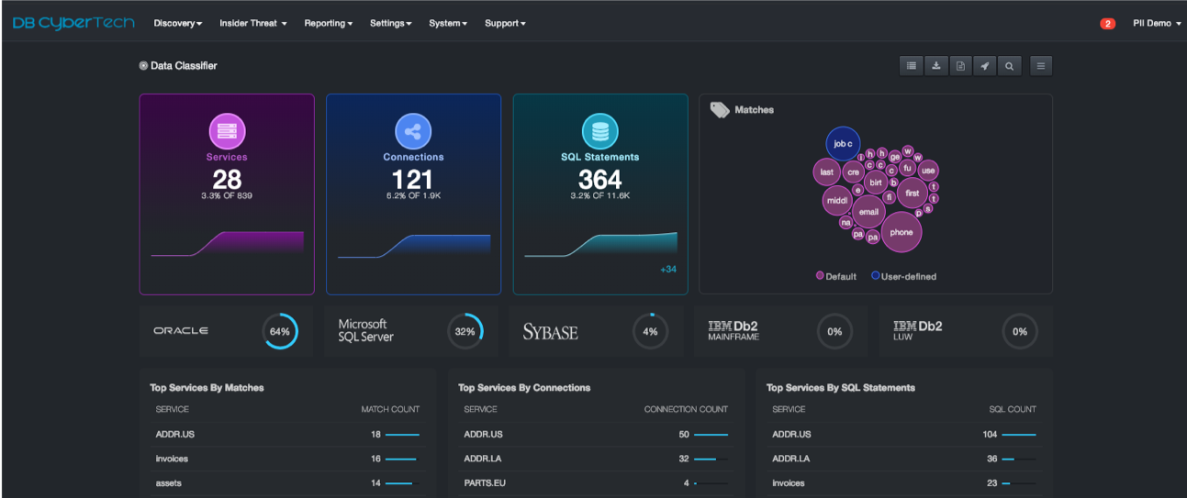Click the list view toolbar icon

[x=911, y=66]
